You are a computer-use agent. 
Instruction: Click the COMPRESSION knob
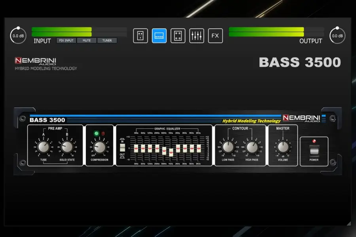(x=99, y=147)
